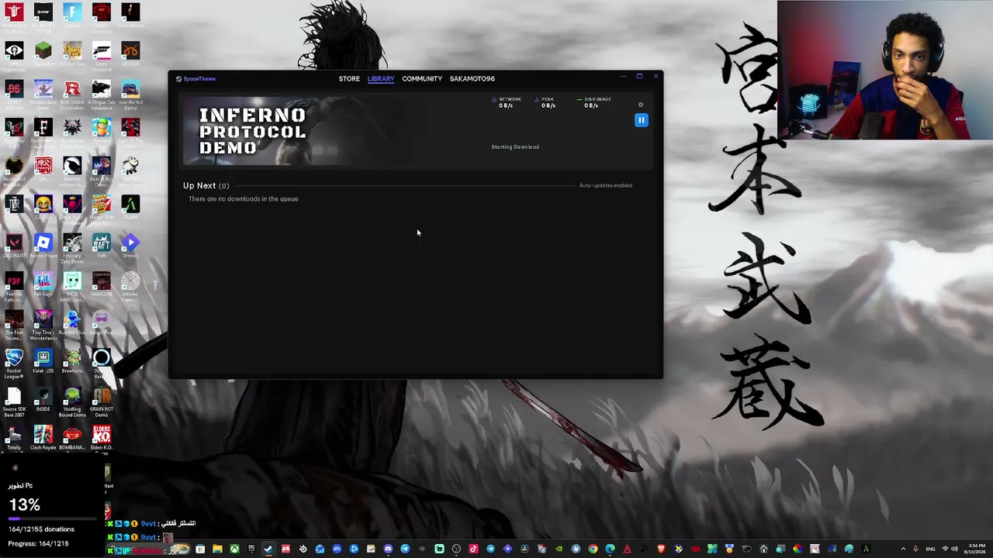Open the Sifu desktop shortcut

[43, 170]
